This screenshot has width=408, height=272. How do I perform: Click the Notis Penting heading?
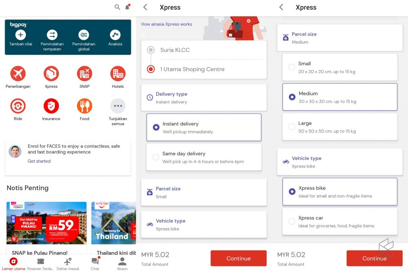[27, 188]
